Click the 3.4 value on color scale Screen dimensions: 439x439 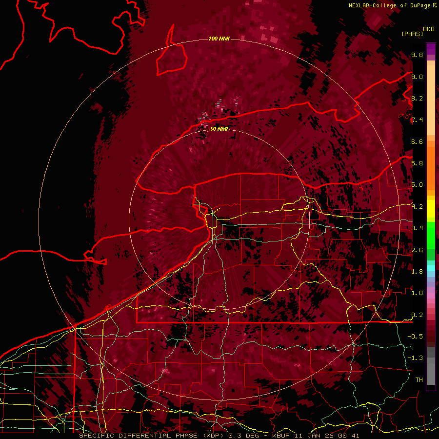click(x=417, y=228)
